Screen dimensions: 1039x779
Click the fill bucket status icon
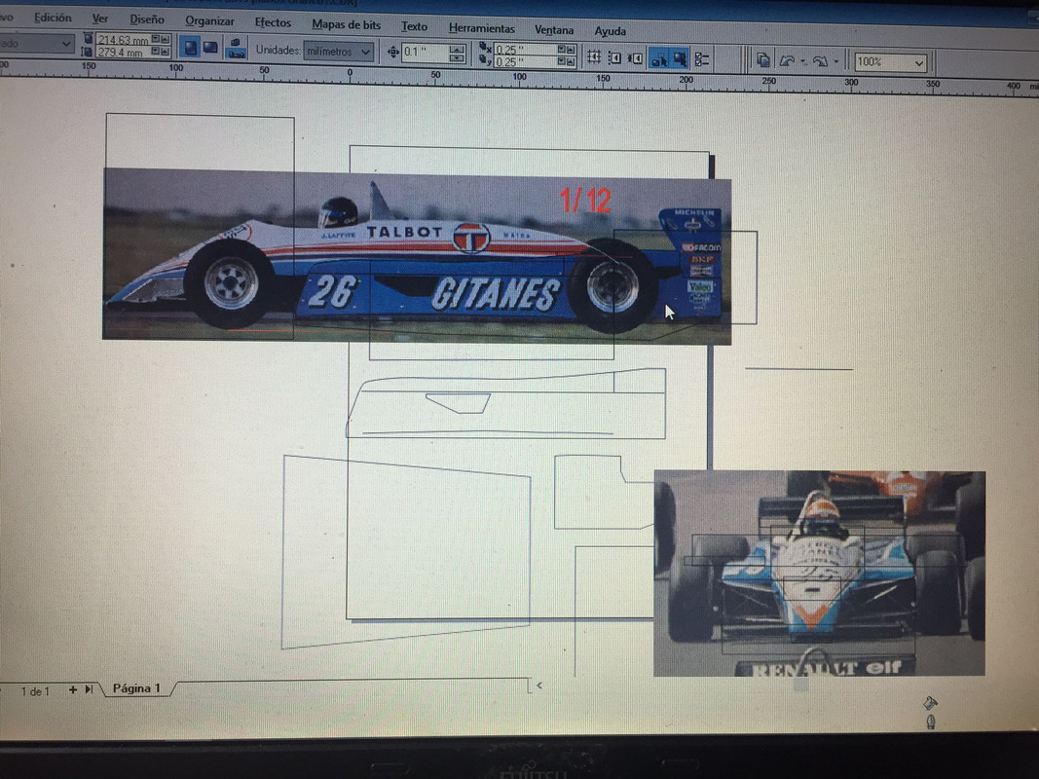click(930, 702)
